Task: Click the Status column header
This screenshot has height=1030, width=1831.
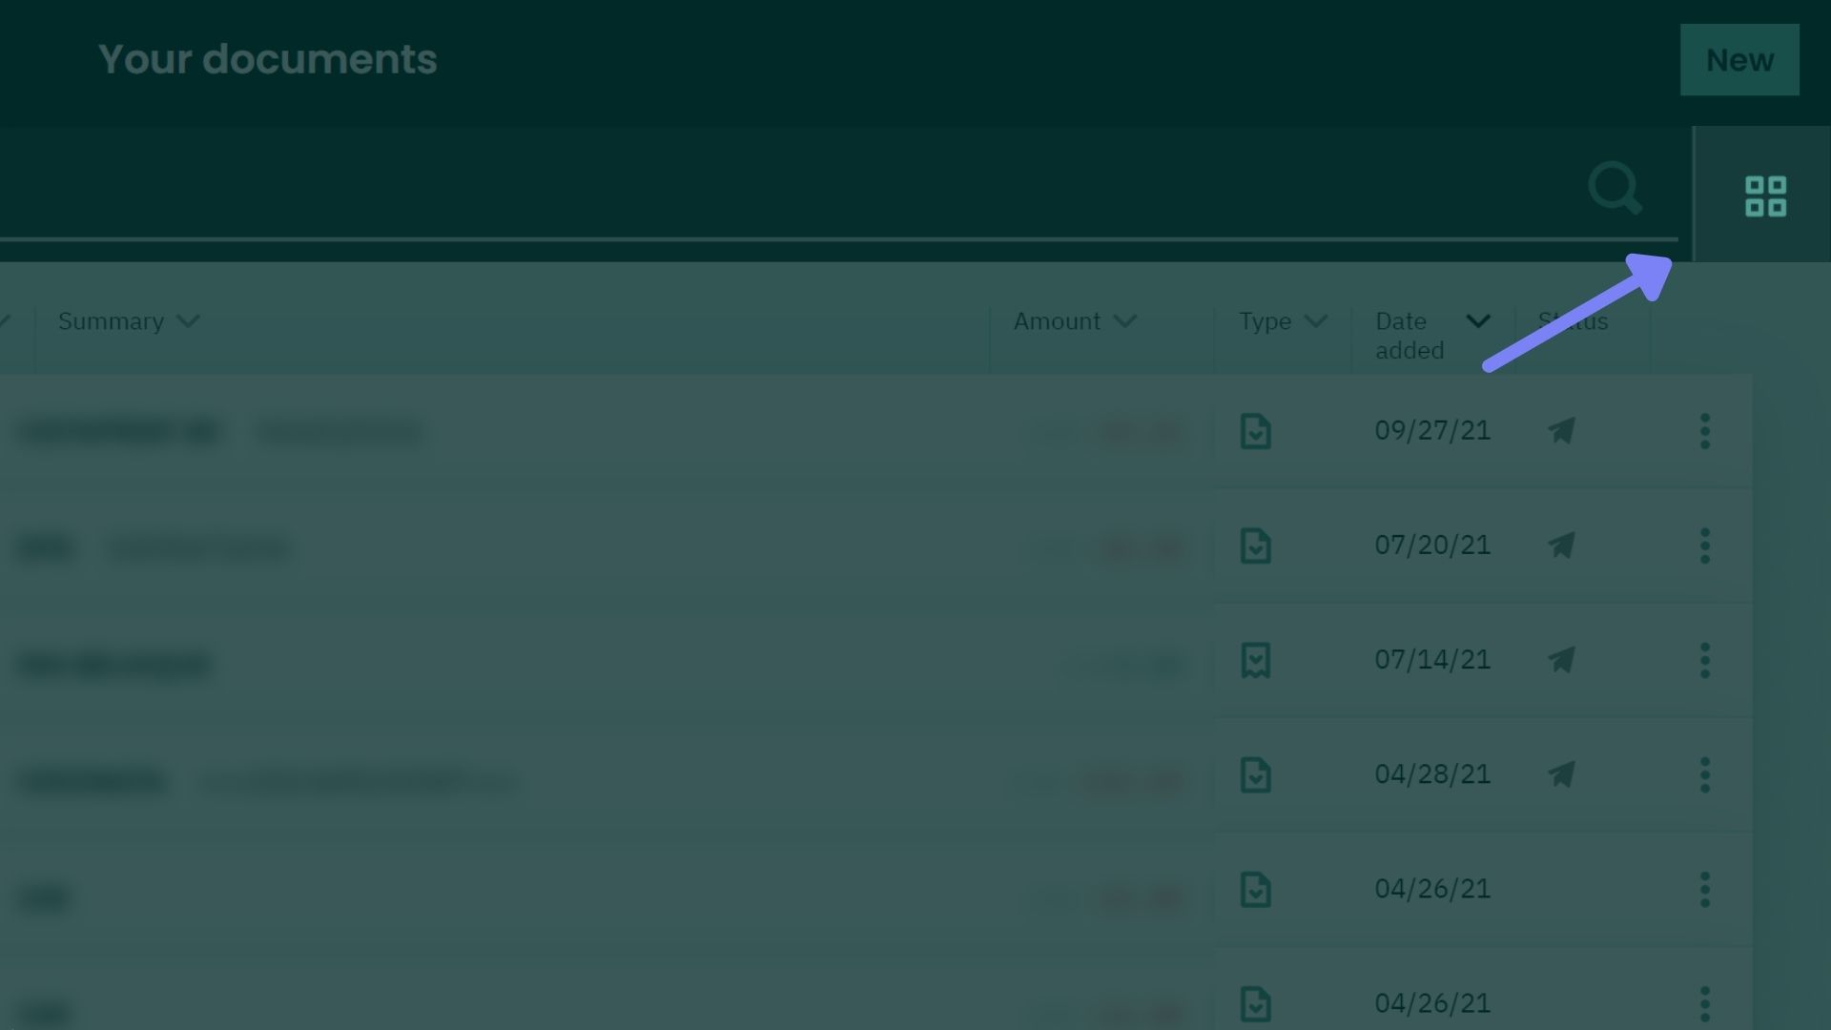Action: 1573,321
